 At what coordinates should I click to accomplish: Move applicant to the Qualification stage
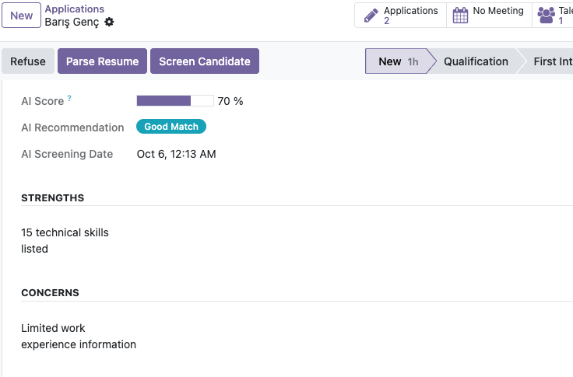476,61
